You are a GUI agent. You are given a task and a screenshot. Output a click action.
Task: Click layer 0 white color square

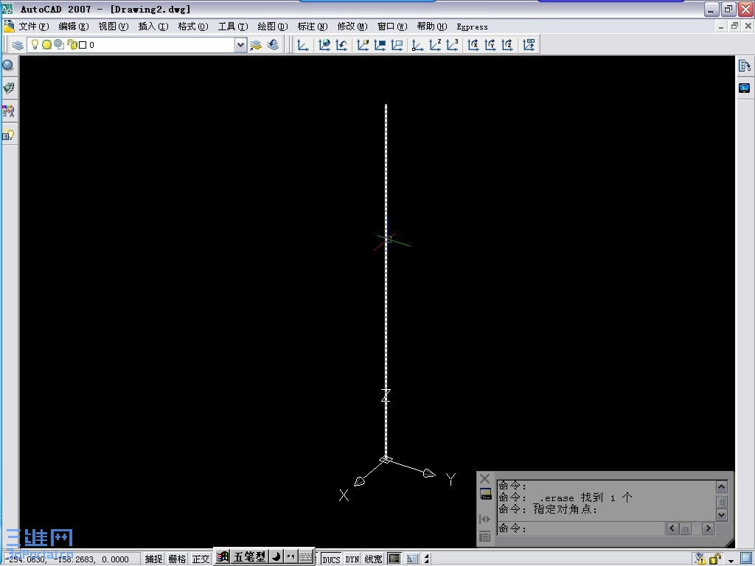[x=83, y=45]
